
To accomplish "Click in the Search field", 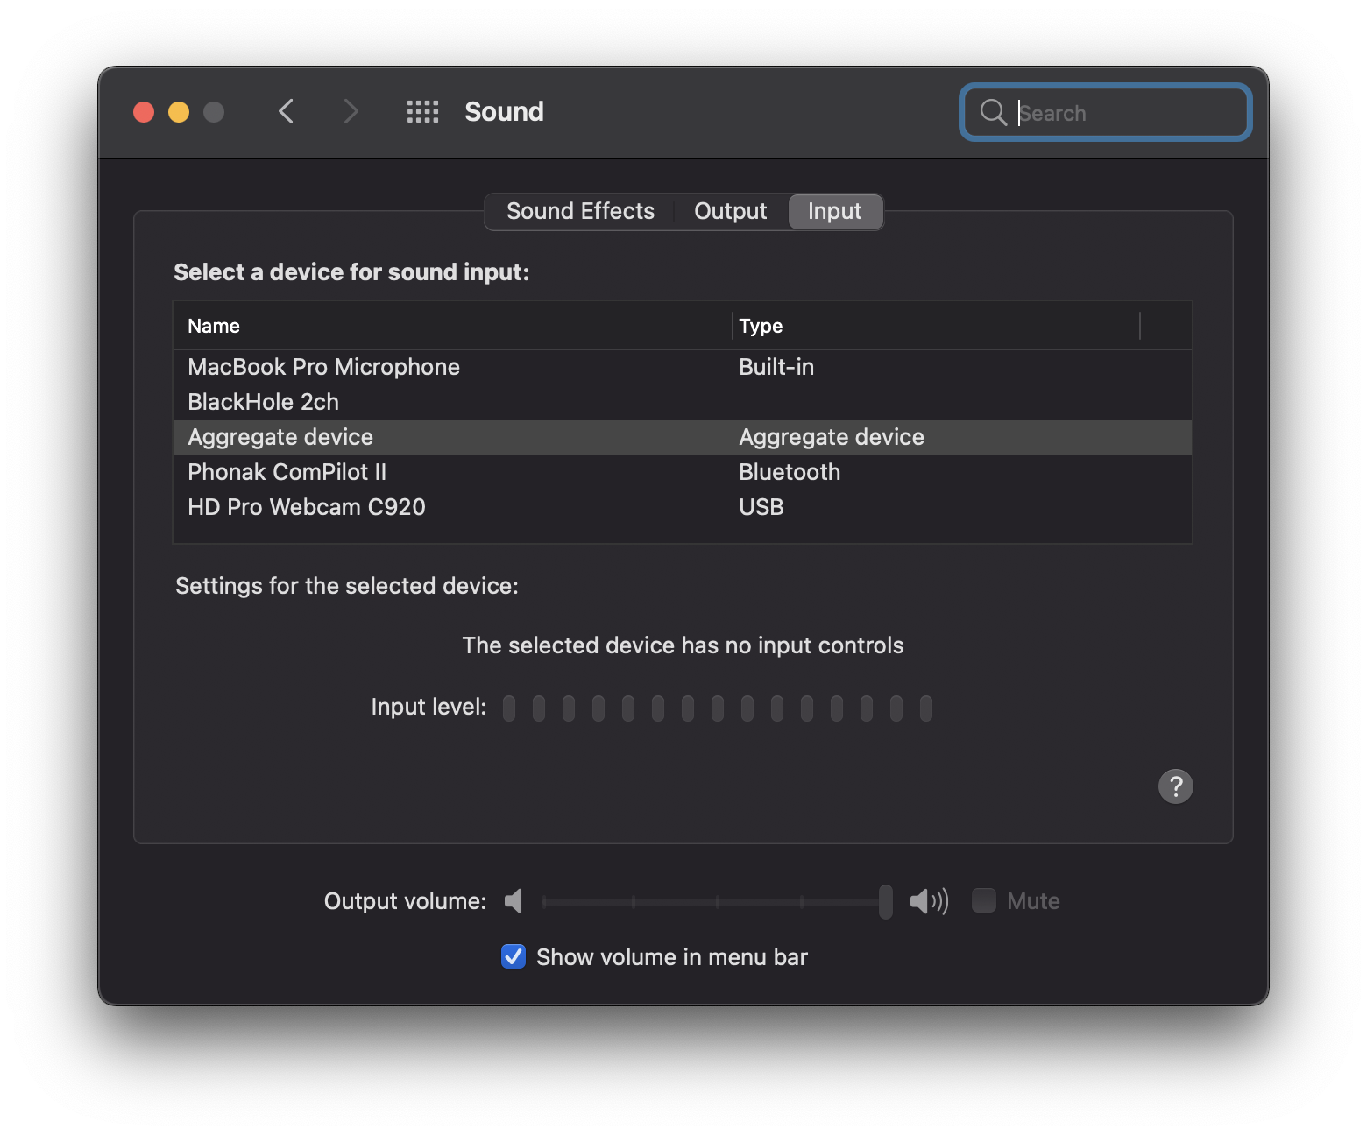I will [x=1106, y=112].
